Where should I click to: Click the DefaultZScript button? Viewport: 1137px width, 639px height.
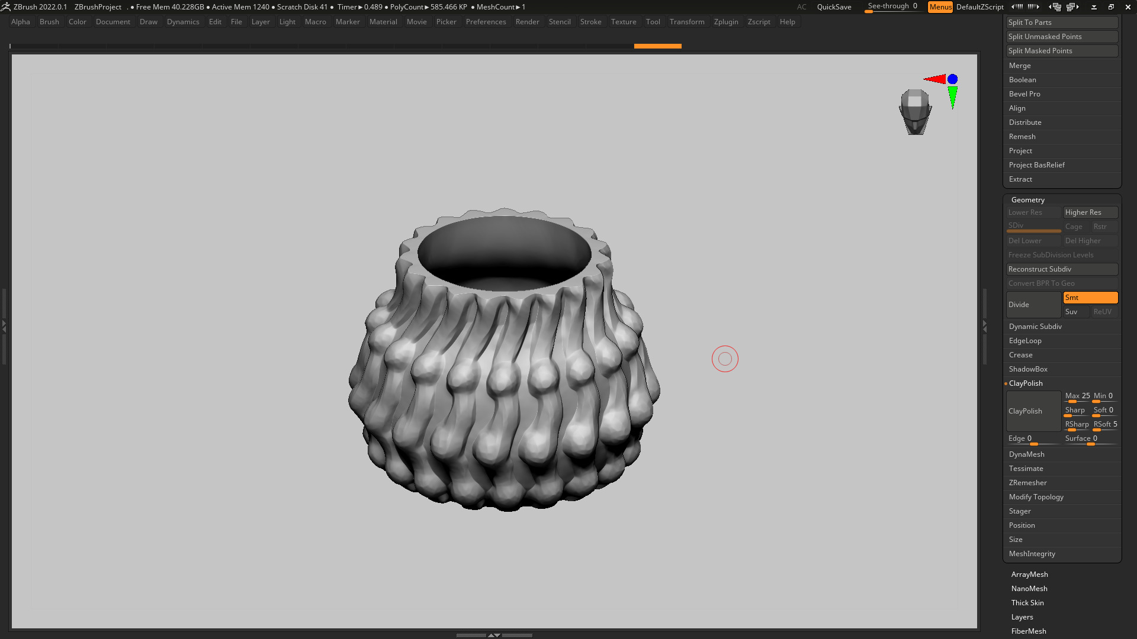click(x=979, y=7)
